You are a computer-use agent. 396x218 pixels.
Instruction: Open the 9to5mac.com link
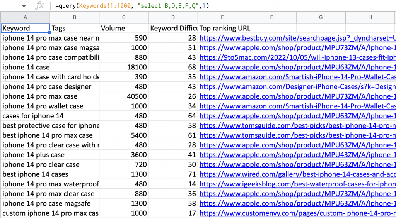click(x=297, y=57)
